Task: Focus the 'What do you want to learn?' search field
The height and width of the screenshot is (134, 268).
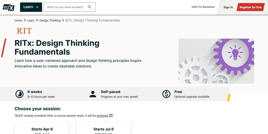Action: pyautogui.click(x=70, y=7)
